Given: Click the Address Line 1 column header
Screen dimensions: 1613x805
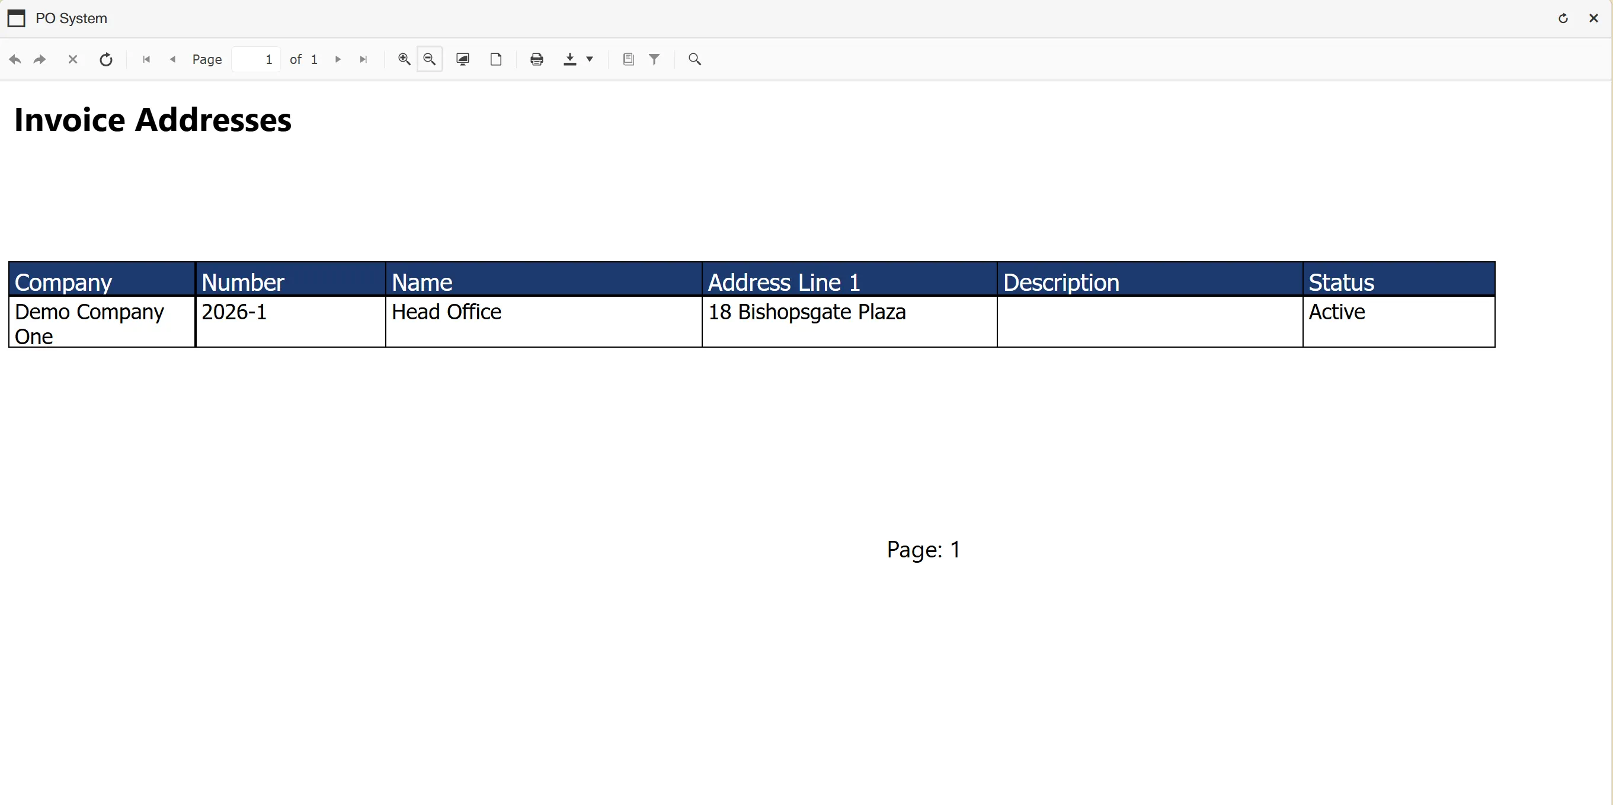Looking at the screenshot, I should [x=850, y=279].
